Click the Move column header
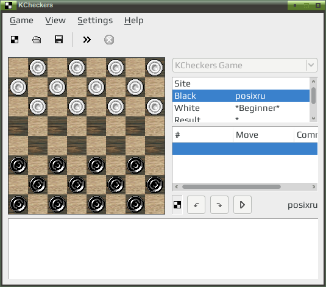This screenshot has height=287, width=326. [x=263, y=135]
